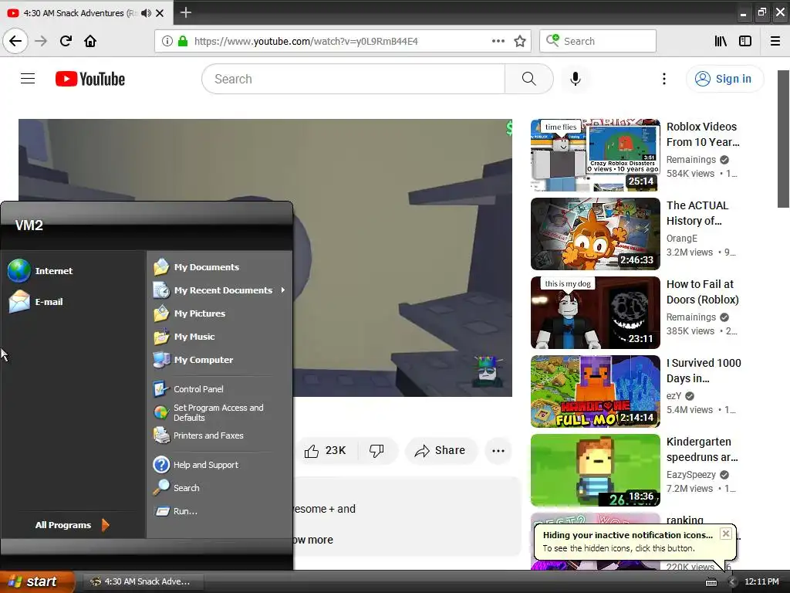This screenshot has height=593, width=790.
Task: Open more actions ellipsis beside Share
Action: (x=498, y=450)
